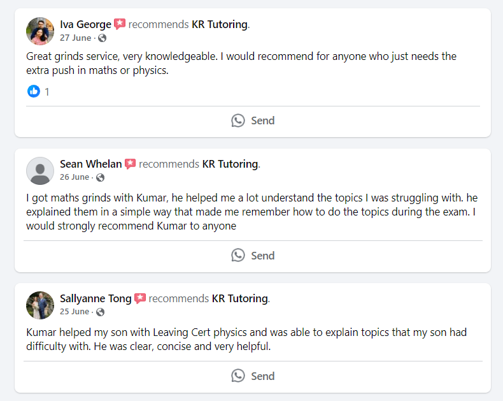
Task: Click the blue like reaction icon
Action: [x=34, y=91]
